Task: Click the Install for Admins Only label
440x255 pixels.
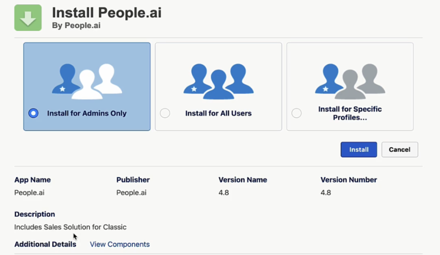Action: point(87,113)
